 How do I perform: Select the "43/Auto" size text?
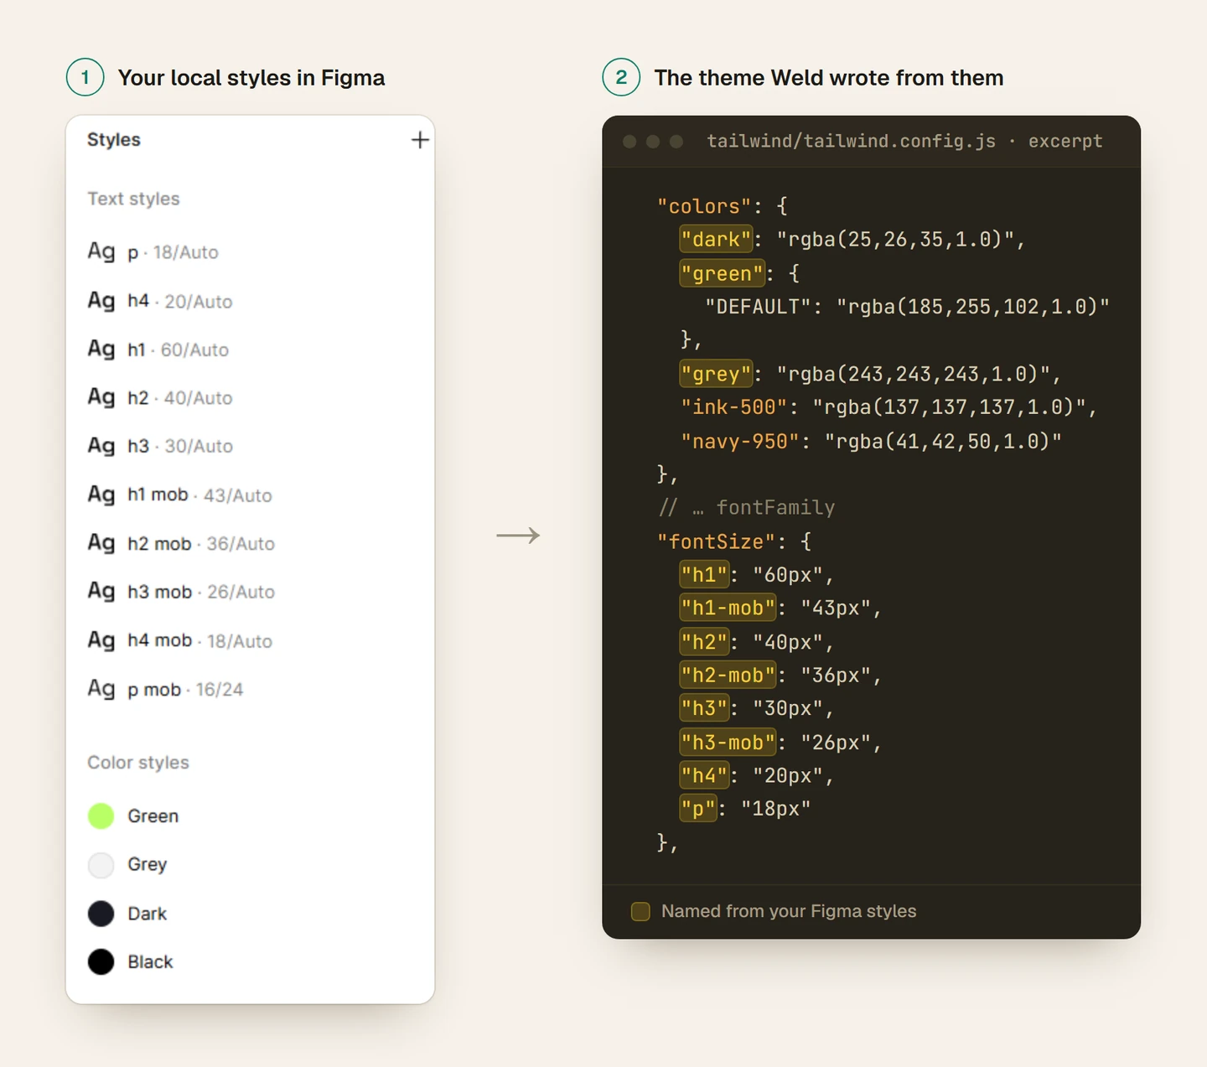[x=238, y=495]
